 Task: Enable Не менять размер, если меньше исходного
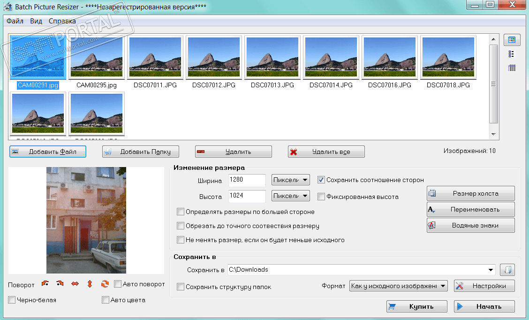(181, 240)
